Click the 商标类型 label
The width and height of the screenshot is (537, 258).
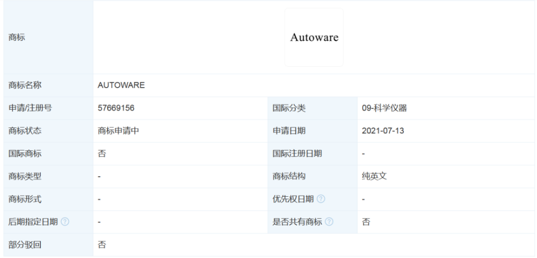(25, 176)
